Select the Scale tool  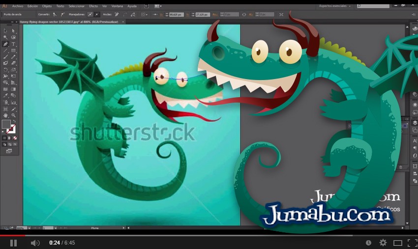pyautogui.click(x=13, y=70)
